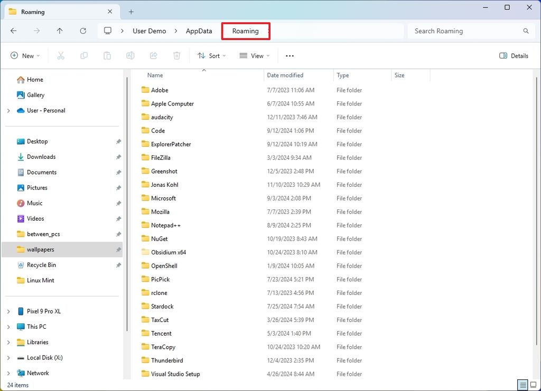Viewport: 541px width, 391px height.
Task: Switch to large thumbnails view in status bar
Action: tap(534, 385)
